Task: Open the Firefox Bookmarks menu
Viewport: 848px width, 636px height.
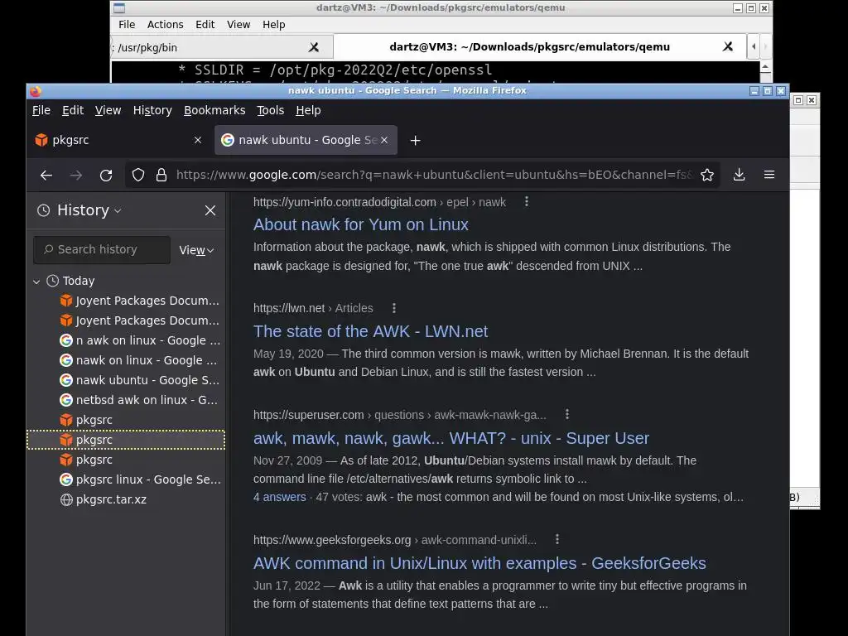Action: click(x=214, y=110)
